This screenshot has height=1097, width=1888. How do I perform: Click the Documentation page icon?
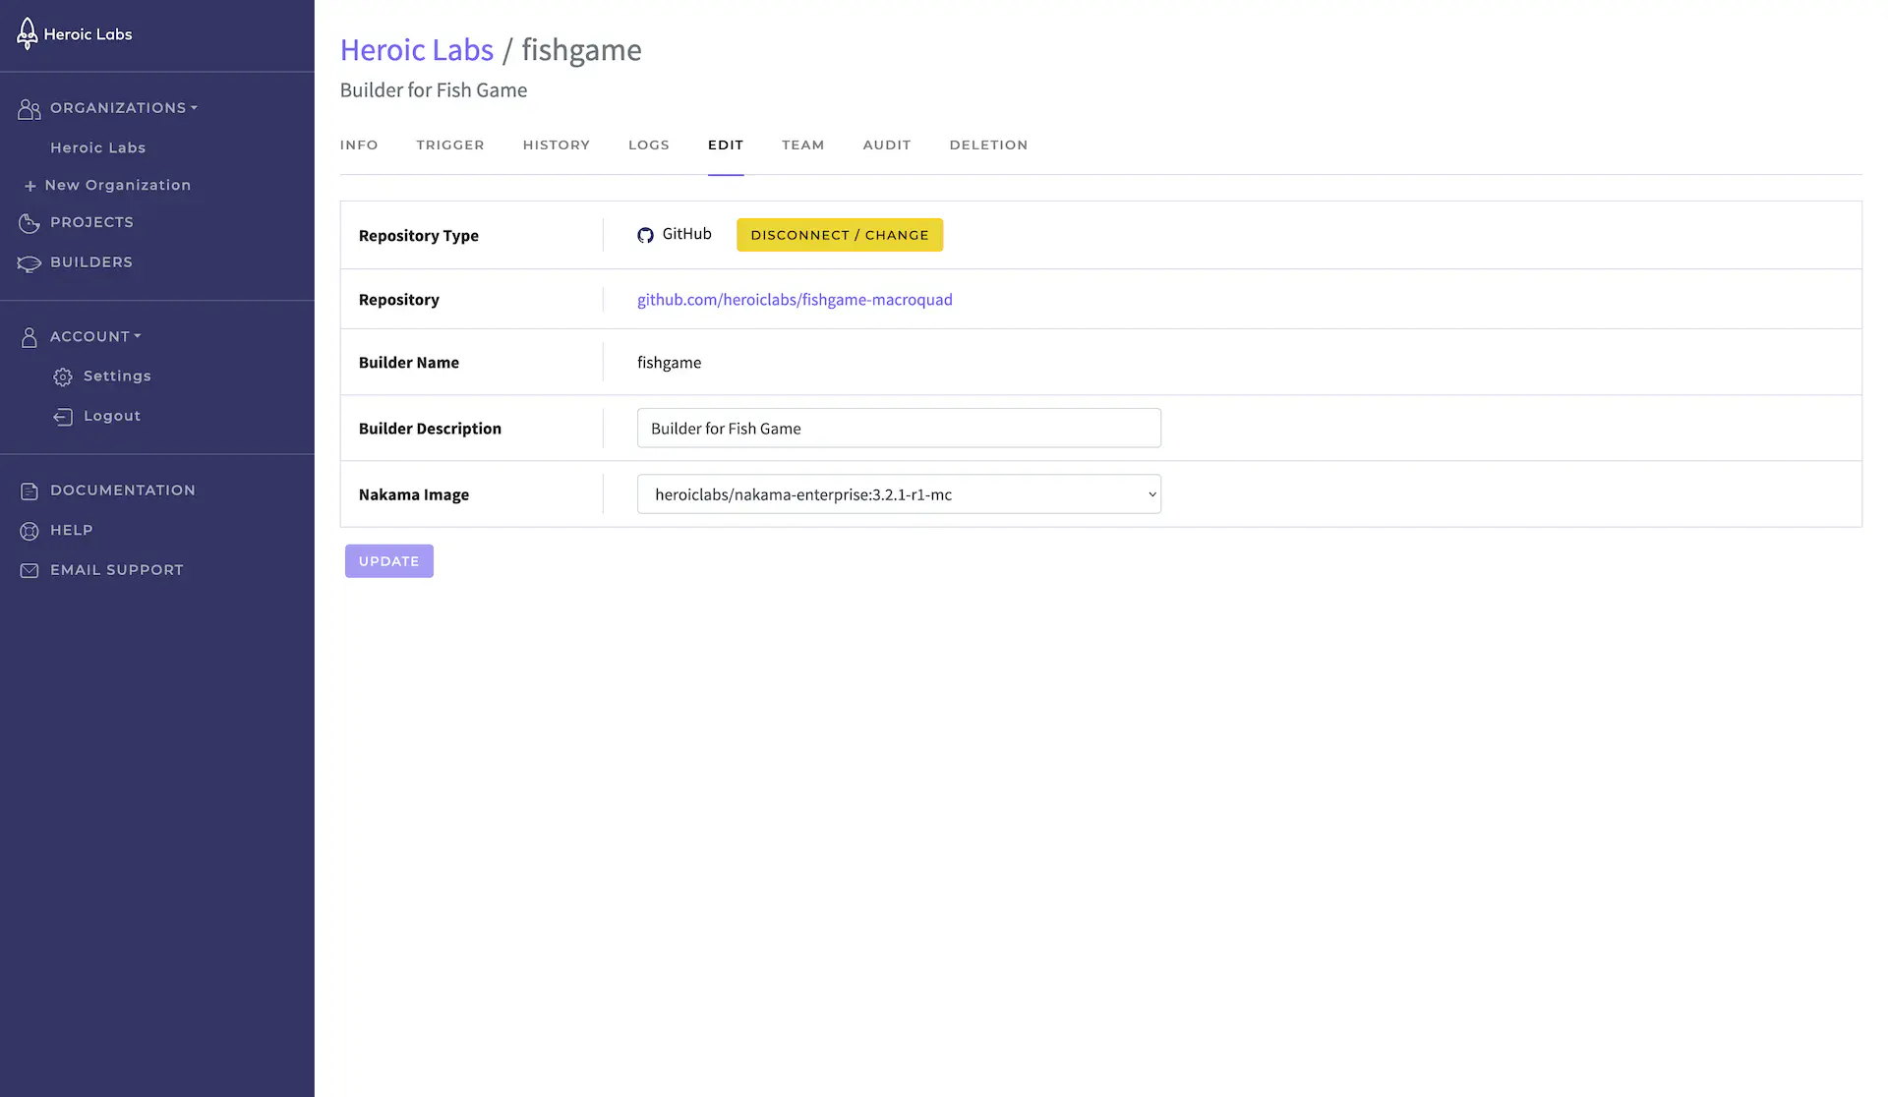[29, 491]
